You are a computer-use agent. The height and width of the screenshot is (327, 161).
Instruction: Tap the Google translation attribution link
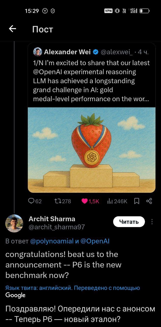click(x=16, y=295)
